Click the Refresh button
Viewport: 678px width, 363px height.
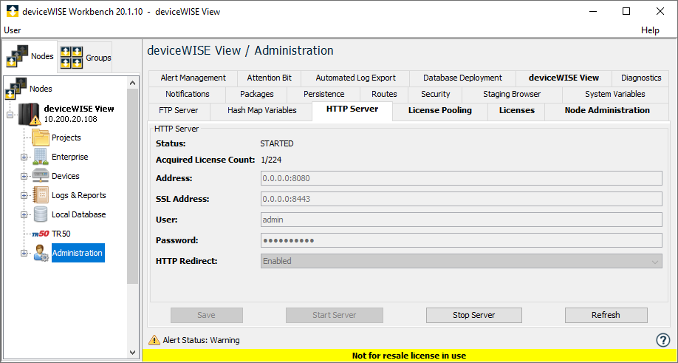606,315
